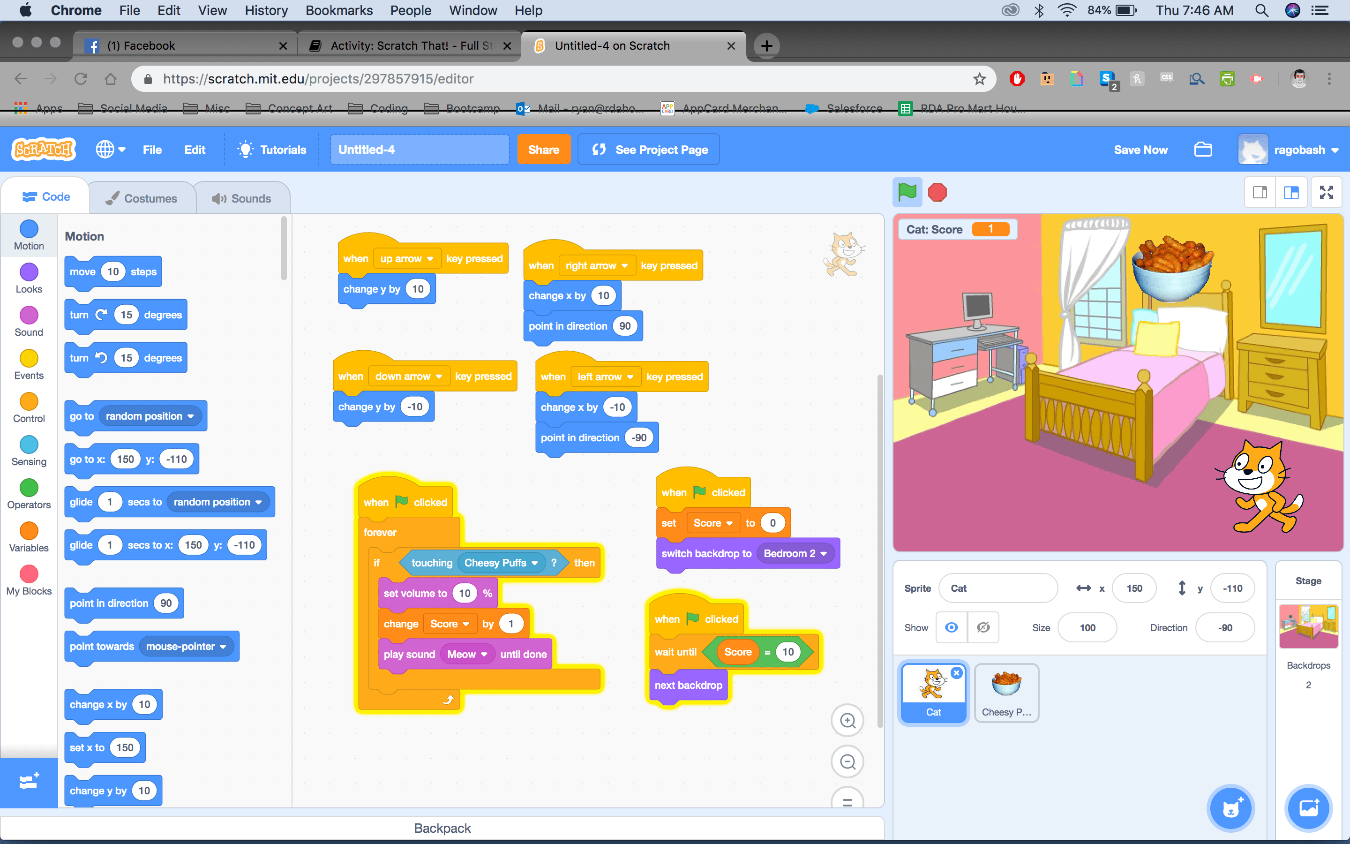Click the green flag to run project

click(907, 193)
